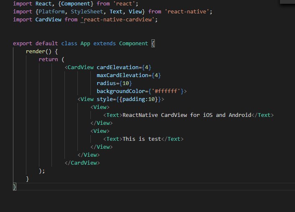Place cursor on class name App
This screenshot has height=212, width=295.
(85, 44)
